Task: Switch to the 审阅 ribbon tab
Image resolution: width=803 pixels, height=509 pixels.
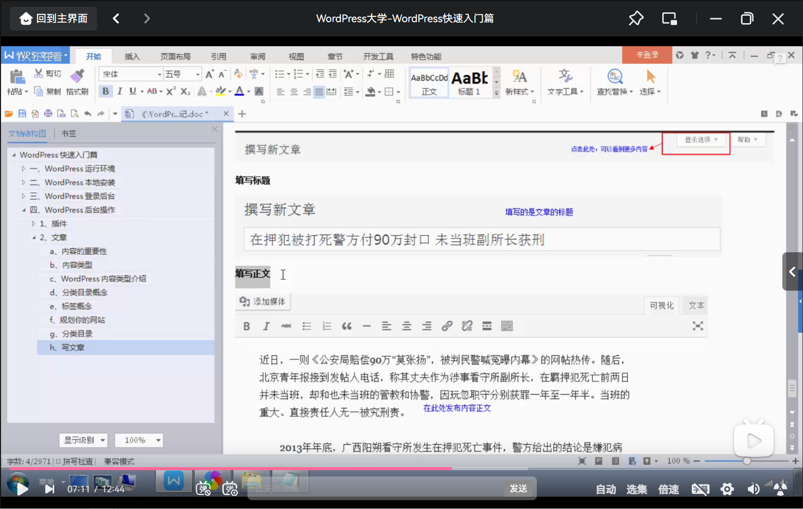Action: click(x=257, y=57)
